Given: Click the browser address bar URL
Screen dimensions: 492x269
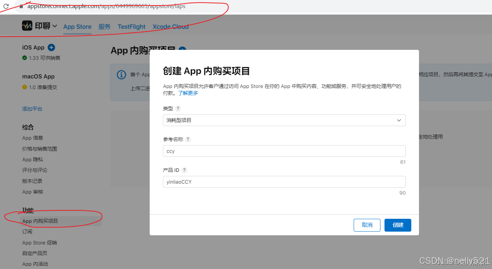Looking at the screenshot, I should 106,6.
